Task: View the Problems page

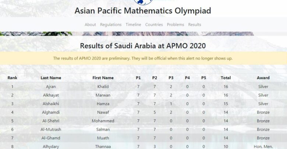Action: click(x=176, y=25)
